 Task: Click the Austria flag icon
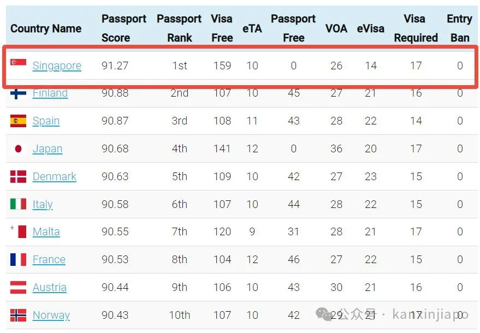pyautogui.click(x=18, y=287)
